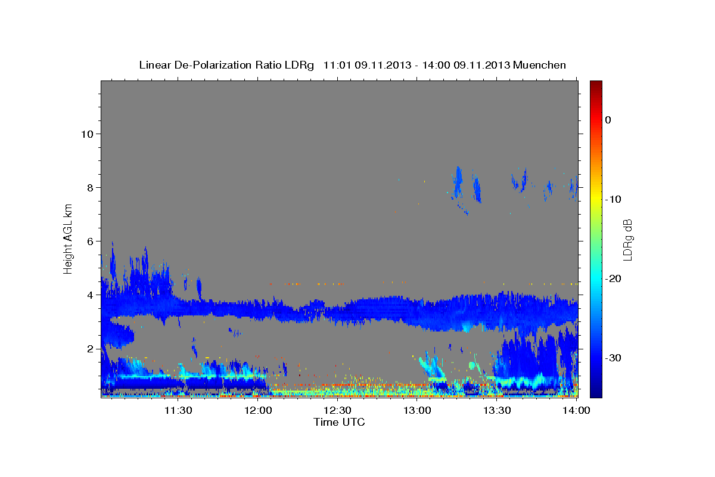Click the plot title 'Linear De-Polarization Ratio LDRg'
The height and width of the screenshot is (477, 715).
pyautogui.click(x=226, y=65)
